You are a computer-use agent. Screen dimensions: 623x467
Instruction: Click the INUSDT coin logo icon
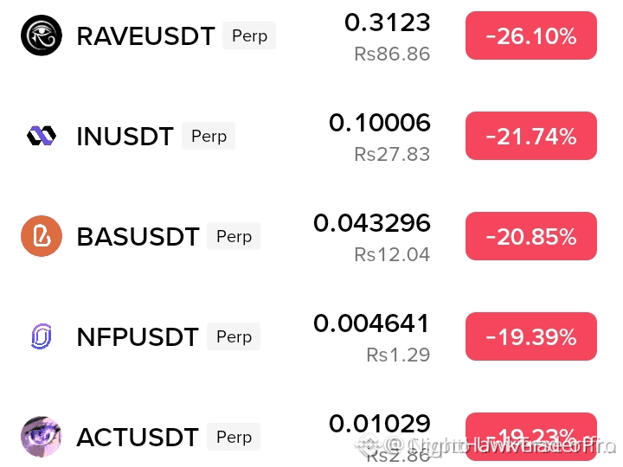(x=42, y=136)
